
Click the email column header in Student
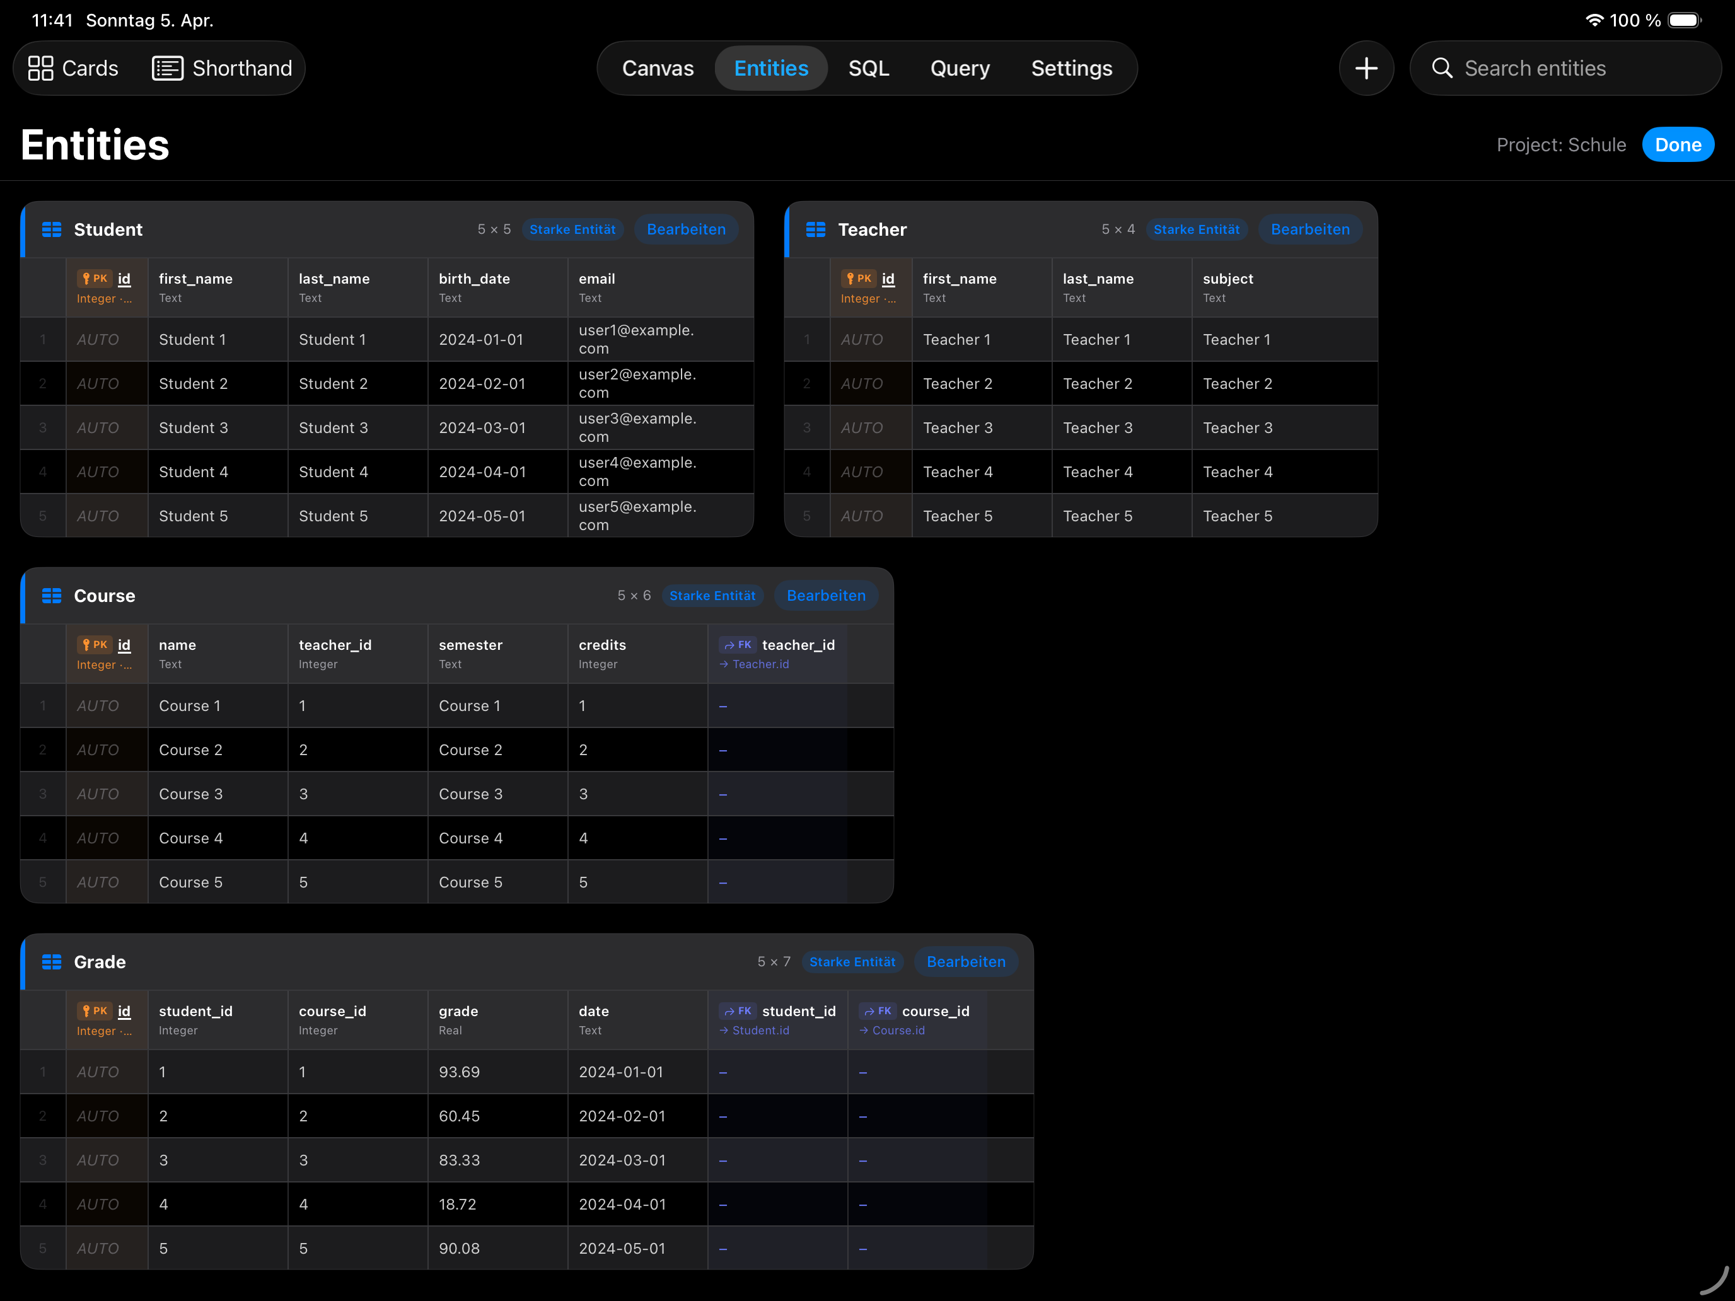click(661, 287)
